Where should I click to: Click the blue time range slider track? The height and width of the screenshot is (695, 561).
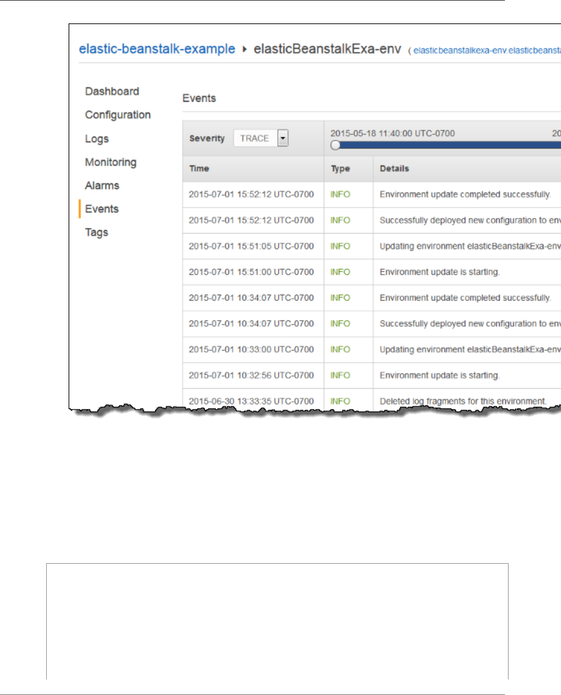(451, 145)
